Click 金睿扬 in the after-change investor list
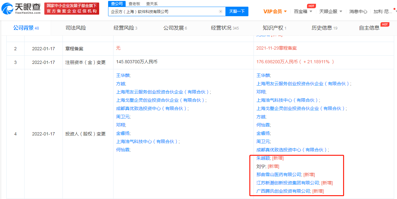397x199 pixels. (x=263, y=133)
